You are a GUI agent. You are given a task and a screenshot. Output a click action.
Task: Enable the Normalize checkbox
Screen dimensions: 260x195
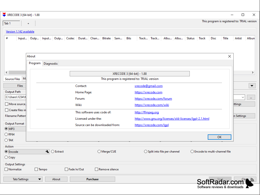pos(6,169)
